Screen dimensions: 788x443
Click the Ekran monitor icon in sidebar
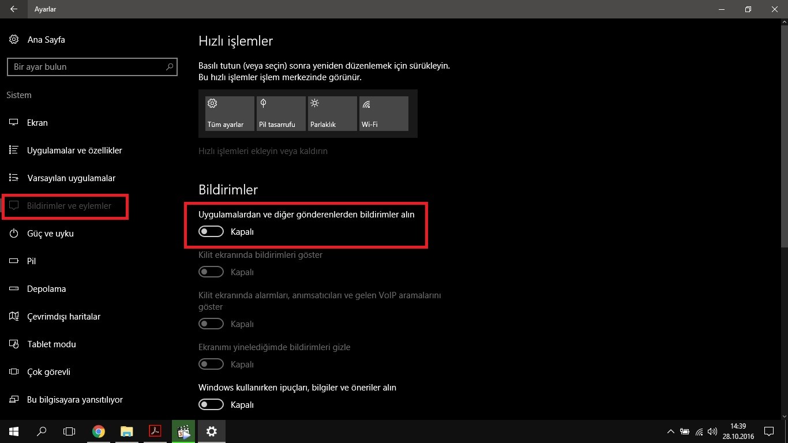pyautogui.click(x=14, y=123)
